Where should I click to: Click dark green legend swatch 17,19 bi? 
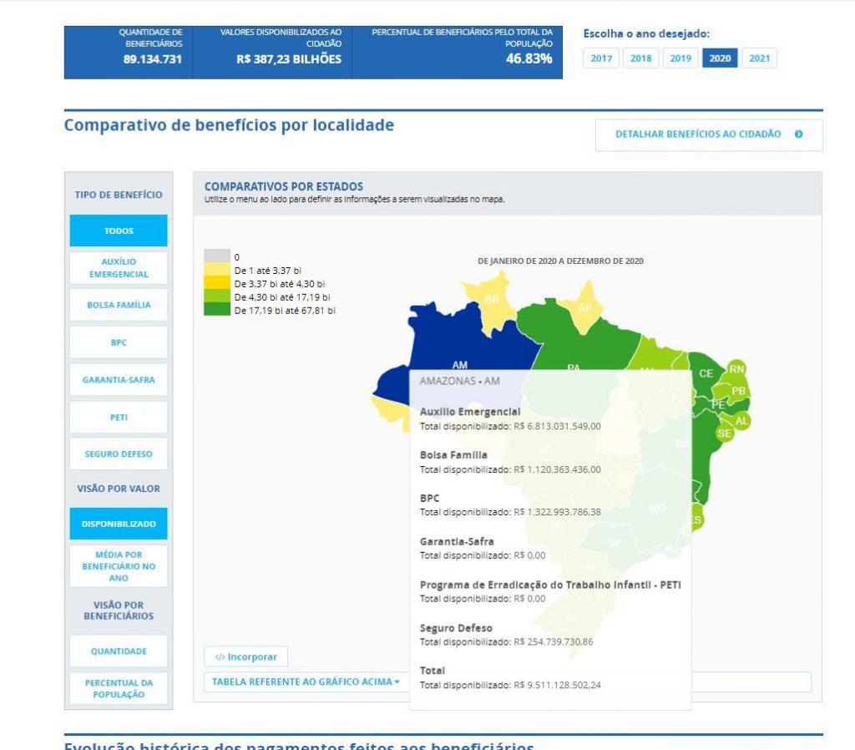[x=217, y=310]
